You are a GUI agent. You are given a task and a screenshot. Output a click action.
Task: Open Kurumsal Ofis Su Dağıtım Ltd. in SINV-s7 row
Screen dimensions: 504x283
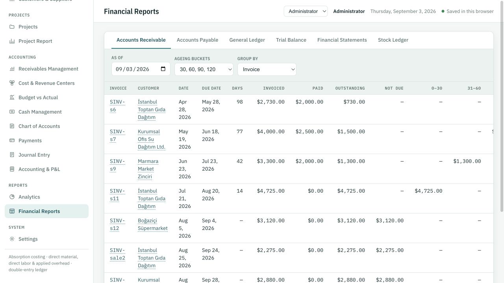pyautogui.click(x=152, y=139)
